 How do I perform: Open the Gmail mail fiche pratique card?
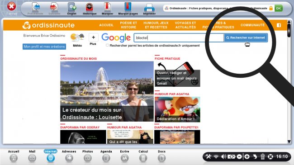click(x=177, y=74)
